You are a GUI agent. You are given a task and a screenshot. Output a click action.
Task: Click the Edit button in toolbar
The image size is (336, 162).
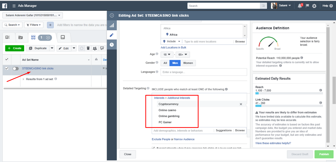point(64,48)
